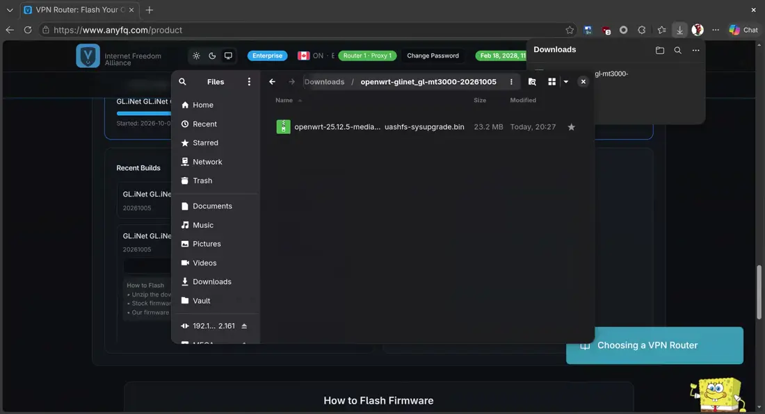The width and height of the screenshot is (765, 414).
Task: Click the search folder icon in Files
Action: [x=532, y=82]
